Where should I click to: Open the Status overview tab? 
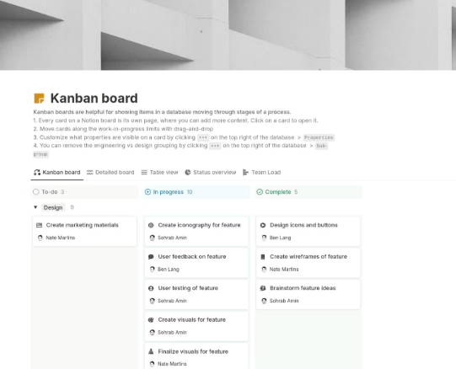click(211, 173)
